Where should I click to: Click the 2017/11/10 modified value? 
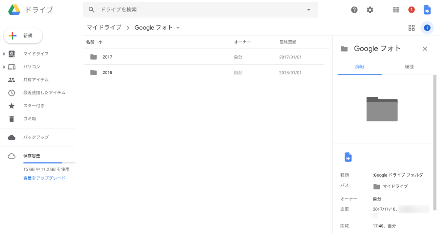[385, 209]
